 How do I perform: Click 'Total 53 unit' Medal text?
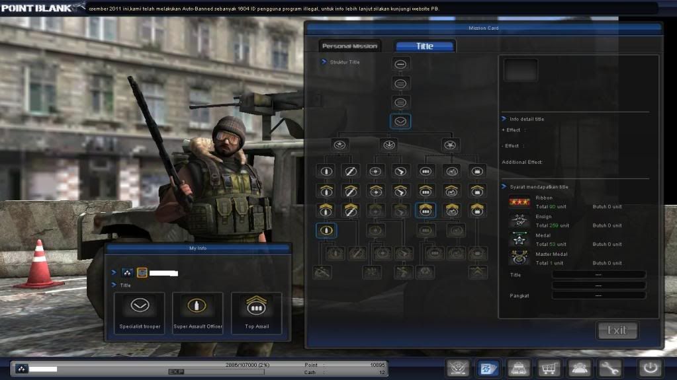coord(551,244)
